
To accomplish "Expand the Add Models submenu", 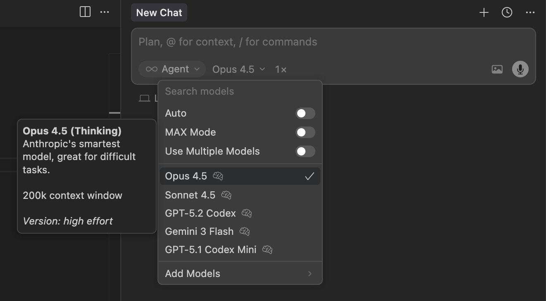I will [x=240, y=273].
